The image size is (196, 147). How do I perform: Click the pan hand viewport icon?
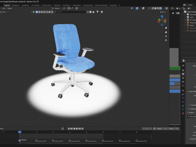166,32
